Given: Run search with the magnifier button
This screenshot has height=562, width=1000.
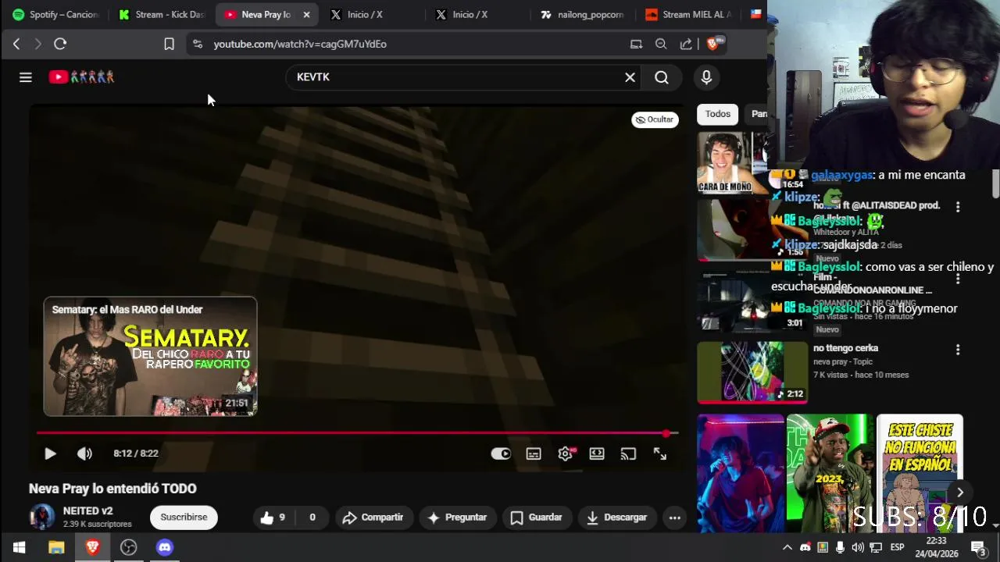Looking at the screenshot, I should pos(662,77).
